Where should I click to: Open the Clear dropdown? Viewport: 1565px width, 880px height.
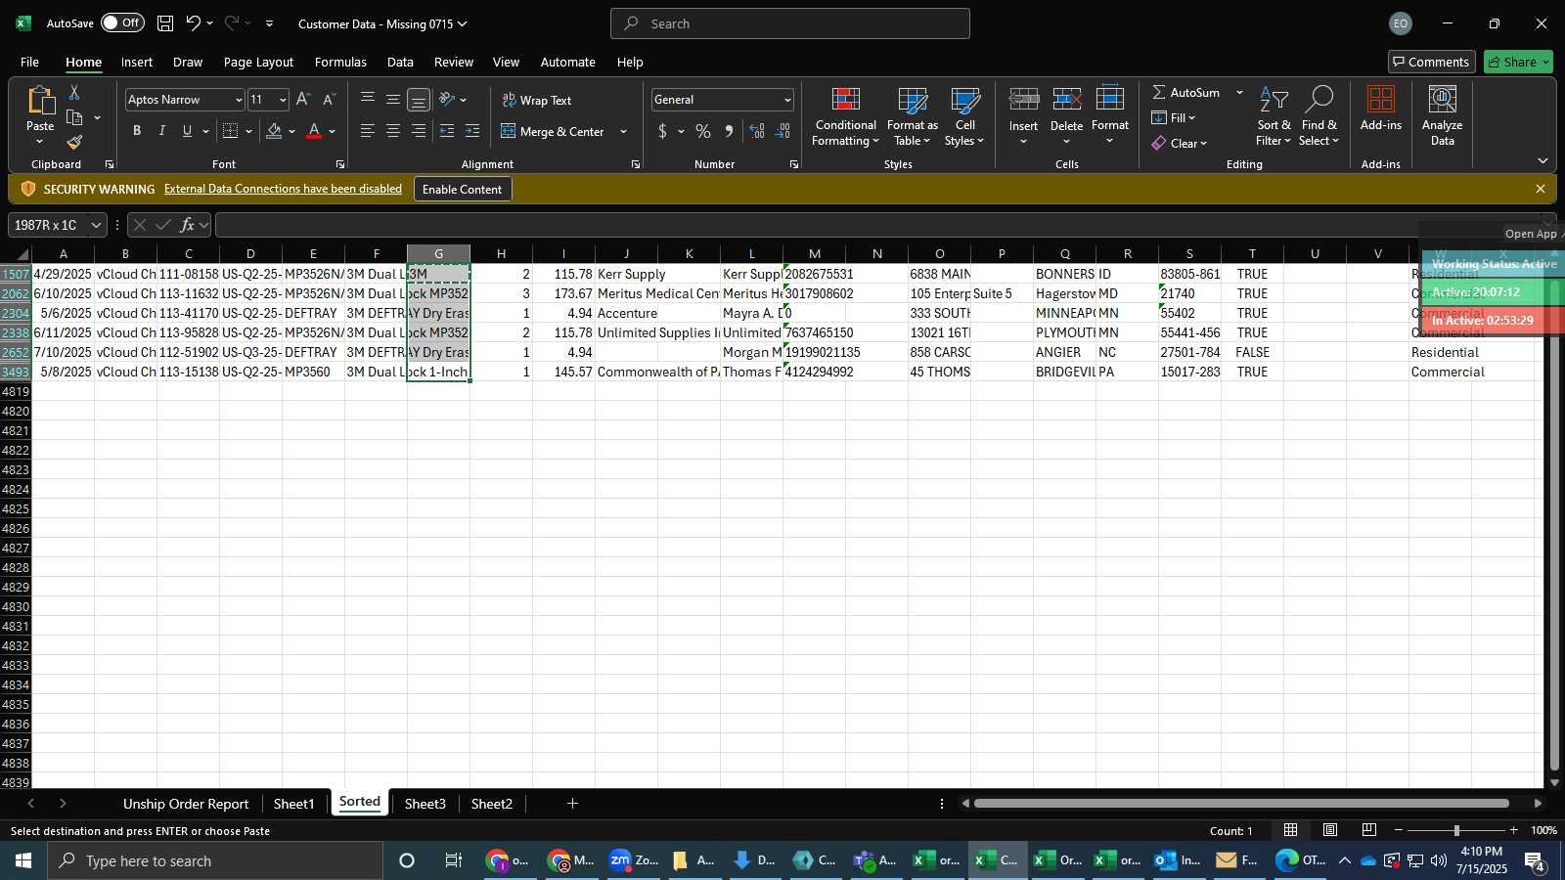pyautogui.click(x=1180, y=143)
